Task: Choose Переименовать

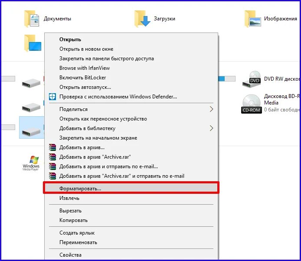Action: click(131, 242)
